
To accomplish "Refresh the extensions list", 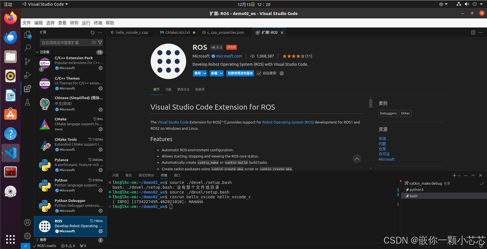I will coord(93,33).
